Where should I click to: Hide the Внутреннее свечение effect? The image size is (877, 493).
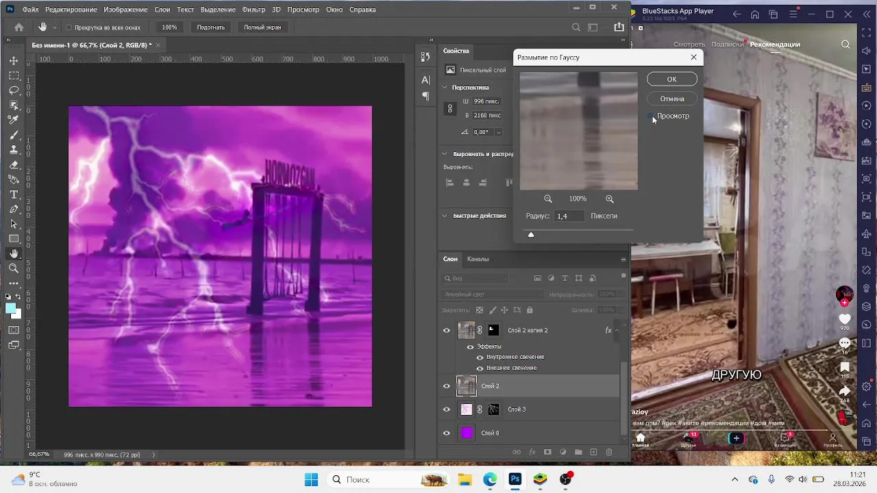480,357
